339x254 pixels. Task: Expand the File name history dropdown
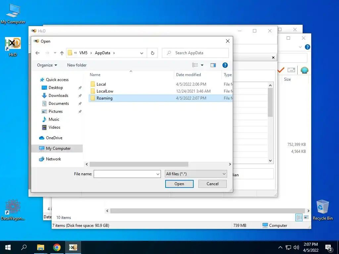pos(158,174)
